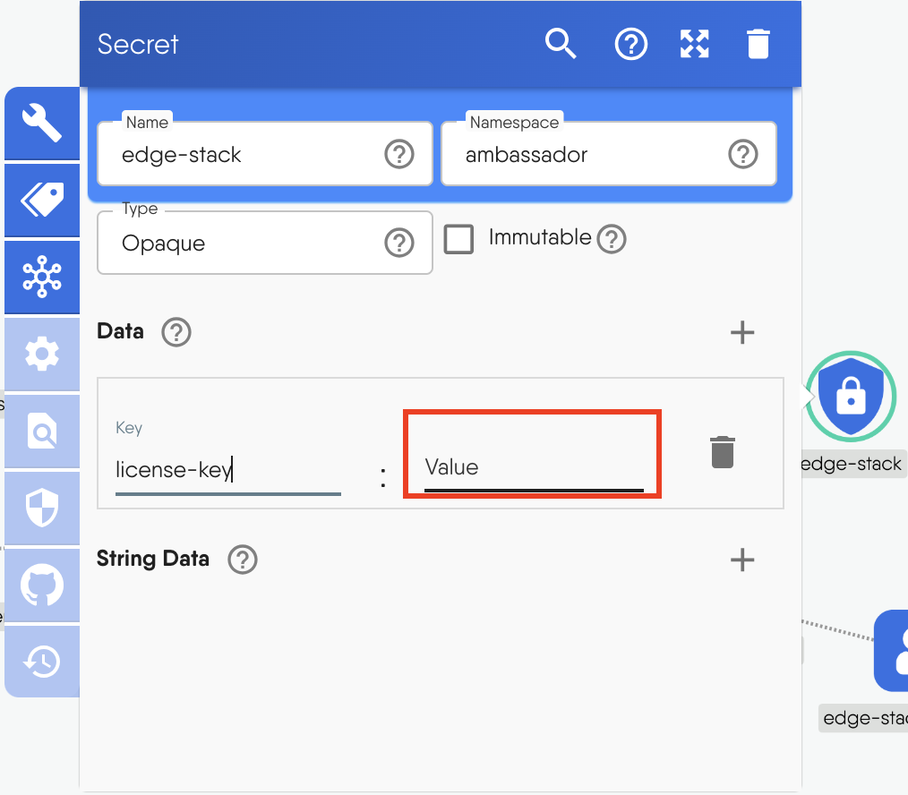Image resolution: width=908 pixels, height=795 pixels.
Task: Add a new Data entry
Action: (742, 333)
